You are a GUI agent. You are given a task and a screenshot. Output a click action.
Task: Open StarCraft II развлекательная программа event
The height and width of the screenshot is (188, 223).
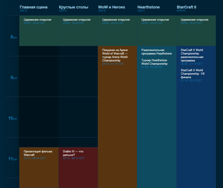(x=196, y=56)
